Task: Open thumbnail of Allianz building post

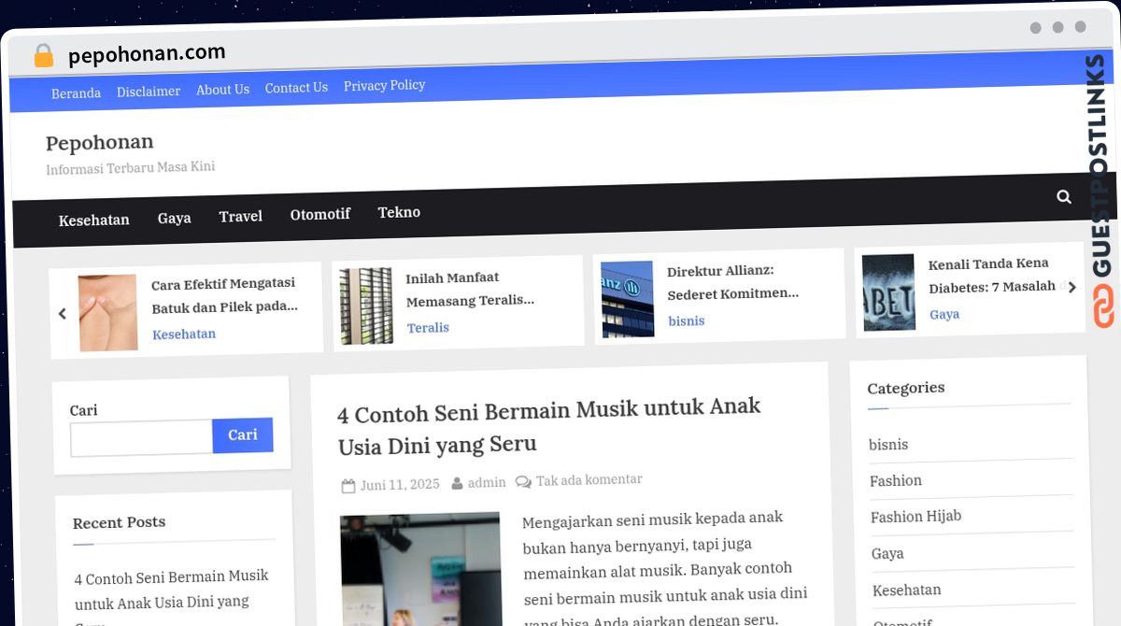Action: pos(627,299)
